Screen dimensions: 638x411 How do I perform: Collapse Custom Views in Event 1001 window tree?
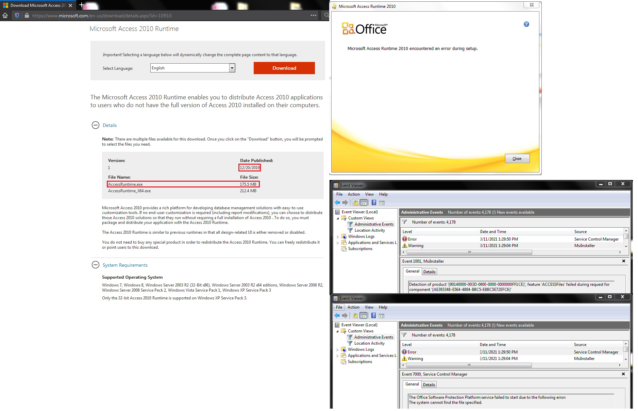coord(338,218)
